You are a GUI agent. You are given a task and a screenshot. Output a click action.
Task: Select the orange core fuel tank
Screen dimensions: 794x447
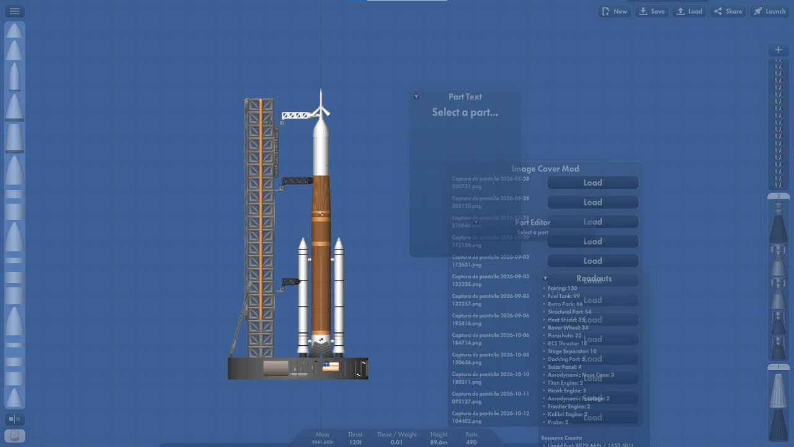[x=321, y=255]
